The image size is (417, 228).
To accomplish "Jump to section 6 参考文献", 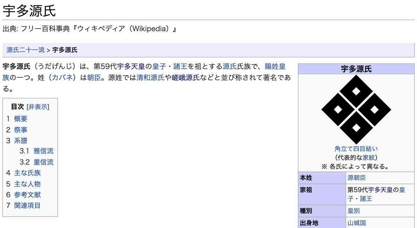I will point(27,195).
